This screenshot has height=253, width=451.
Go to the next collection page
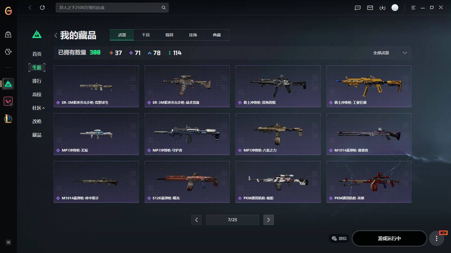(x=268, y=220)
